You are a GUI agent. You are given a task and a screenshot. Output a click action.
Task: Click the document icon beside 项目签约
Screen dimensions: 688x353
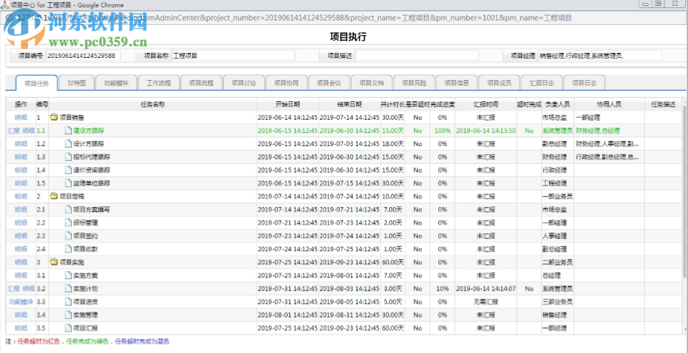point(68,236)
